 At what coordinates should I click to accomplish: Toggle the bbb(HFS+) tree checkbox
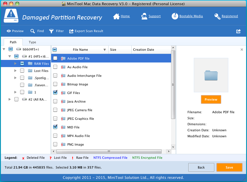coord(11,49)
